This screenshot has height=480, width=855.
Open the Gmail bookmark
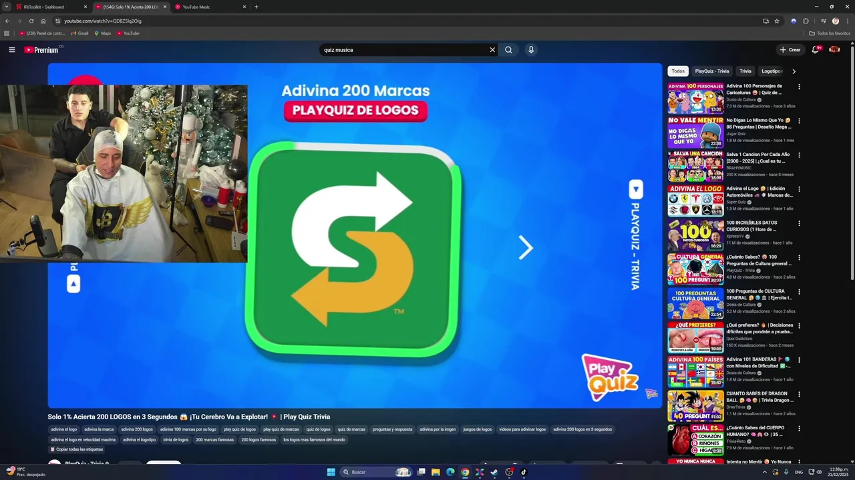[79, 33]
